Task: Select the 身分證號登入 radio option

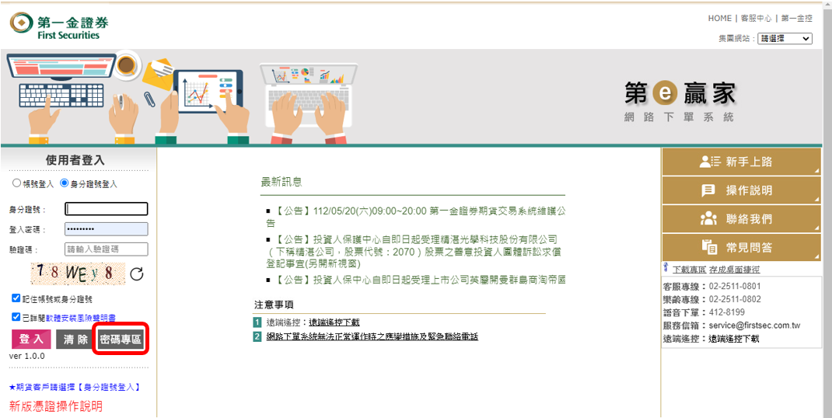Action: point(65,184)
